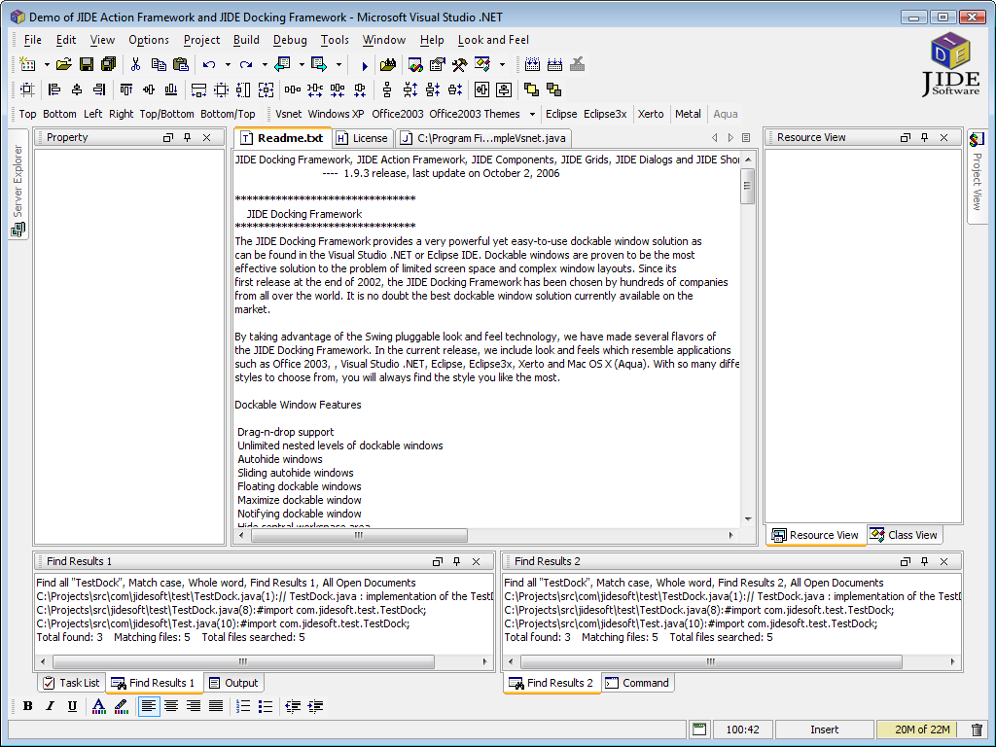Click the Bring to Front icon
Screen dimensions: 996x747
tap(532, 89)
